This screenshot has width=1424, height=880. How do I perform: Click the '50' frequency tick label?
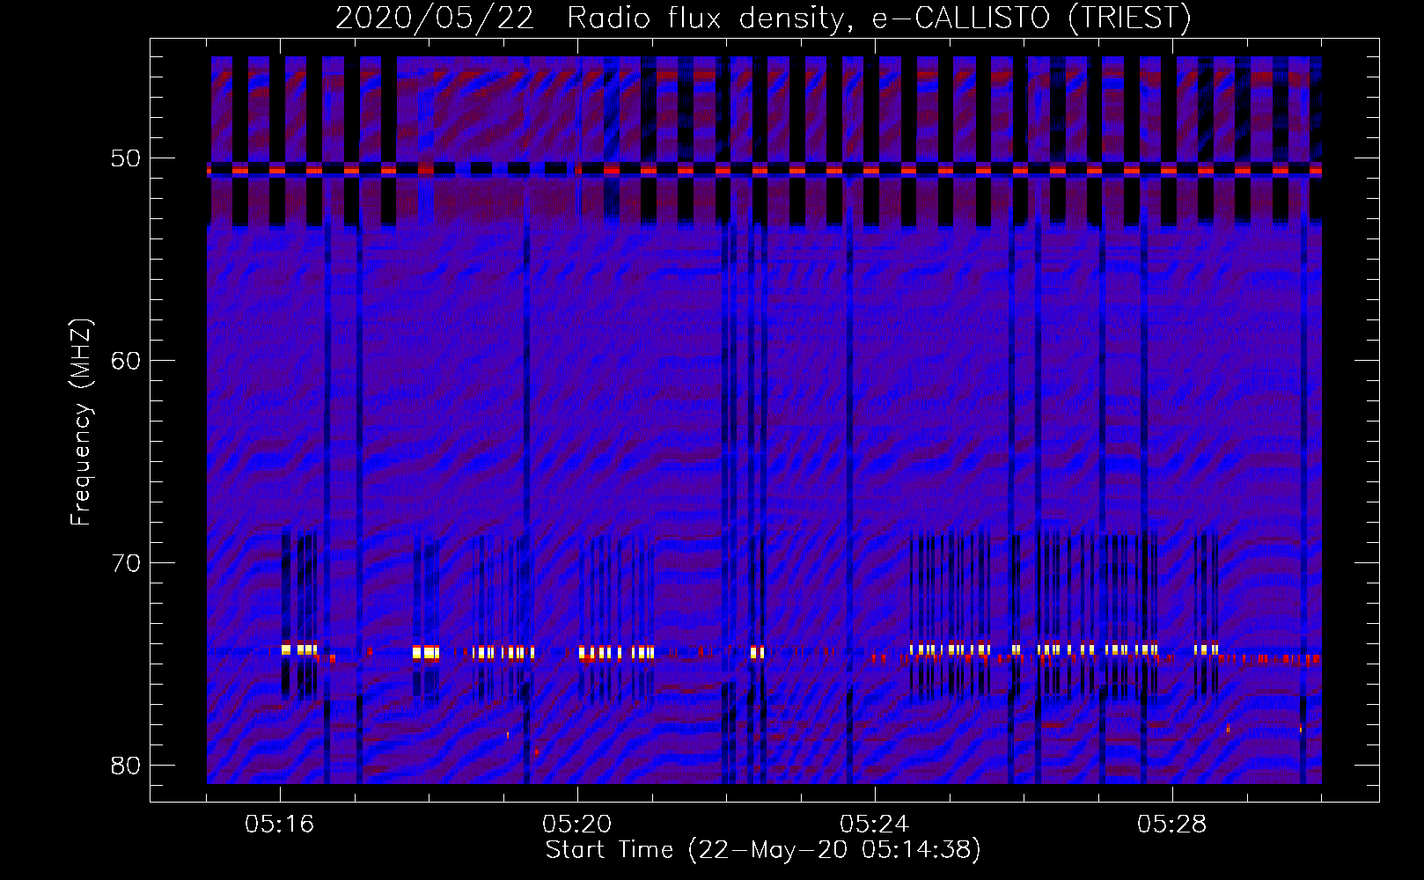pyautogui.click(x=126, y=158)
